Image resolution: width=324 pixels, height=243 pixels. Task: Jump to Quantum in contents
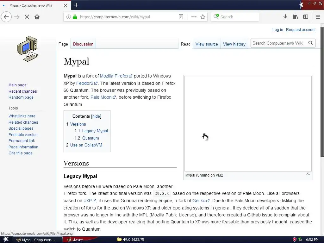(x=90, y=138)
